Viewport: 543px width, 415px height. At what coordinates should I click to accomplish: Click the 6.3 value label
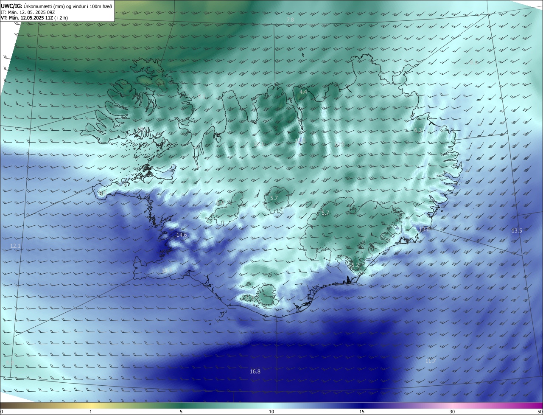pos(418,130)
